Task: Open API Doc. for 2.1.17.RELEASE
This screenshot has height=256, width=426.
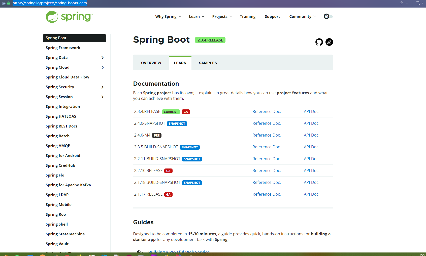Action: point(312,194)
